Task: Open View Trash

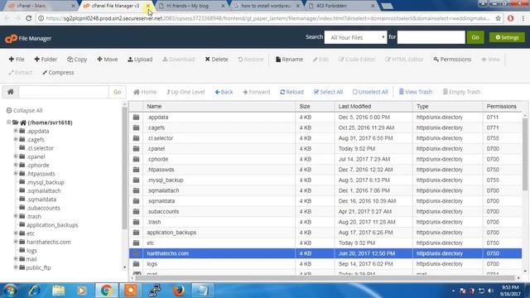Action: 416,92
